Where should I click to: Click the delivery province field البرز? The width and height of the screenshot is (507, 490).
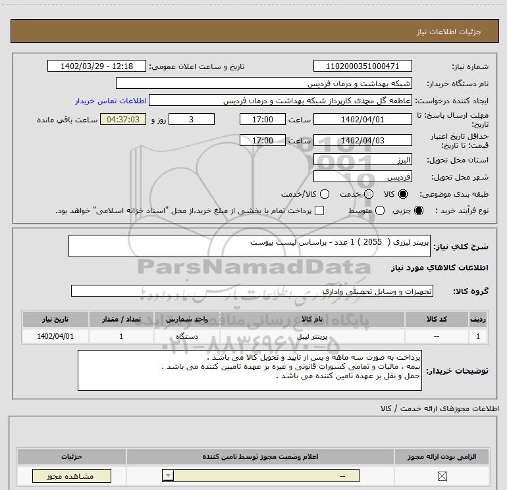click(x=362, y=160)
